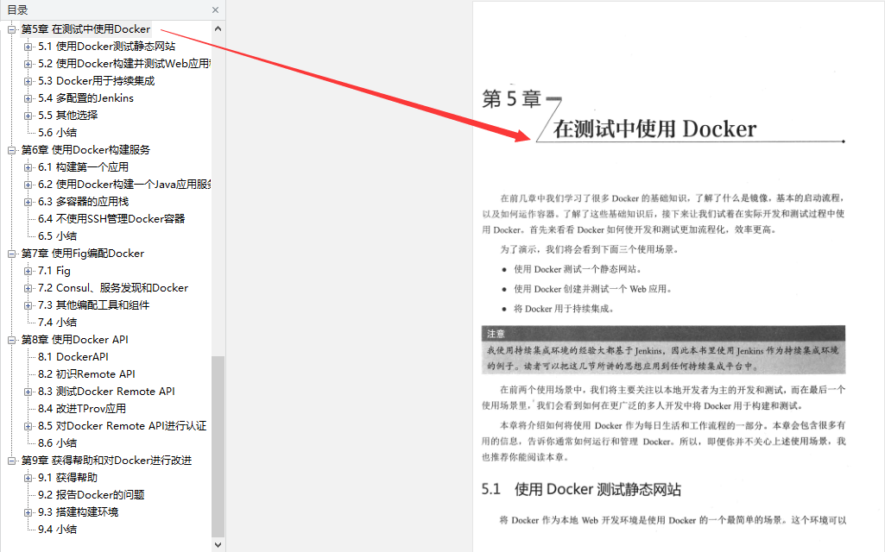Viewport: 885px width, 552px height.
Task: Open bookmark 8.4 改进TProv应用
Action: coord(82,409)
